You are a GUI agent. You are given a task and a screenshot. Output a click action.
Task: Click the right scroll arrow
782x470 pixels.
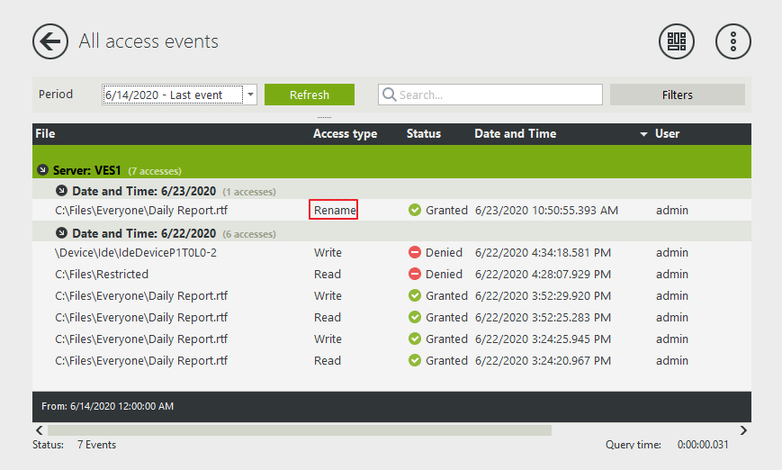pyautogui.click(x=743, y=430)
